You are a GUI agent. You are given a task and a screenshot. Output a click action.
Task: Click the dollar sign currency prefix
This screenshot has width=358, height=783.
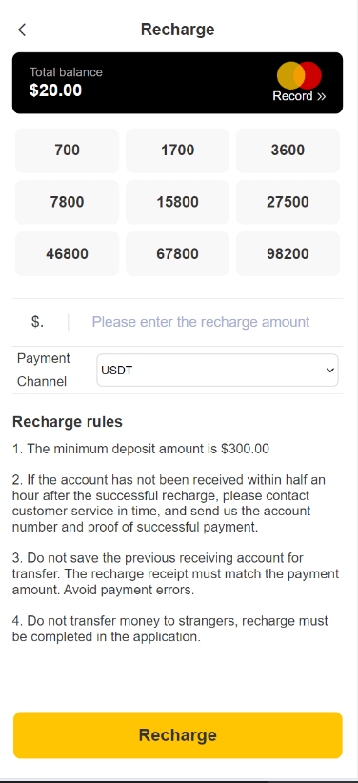pyautogui.click(x=37, y=322)
